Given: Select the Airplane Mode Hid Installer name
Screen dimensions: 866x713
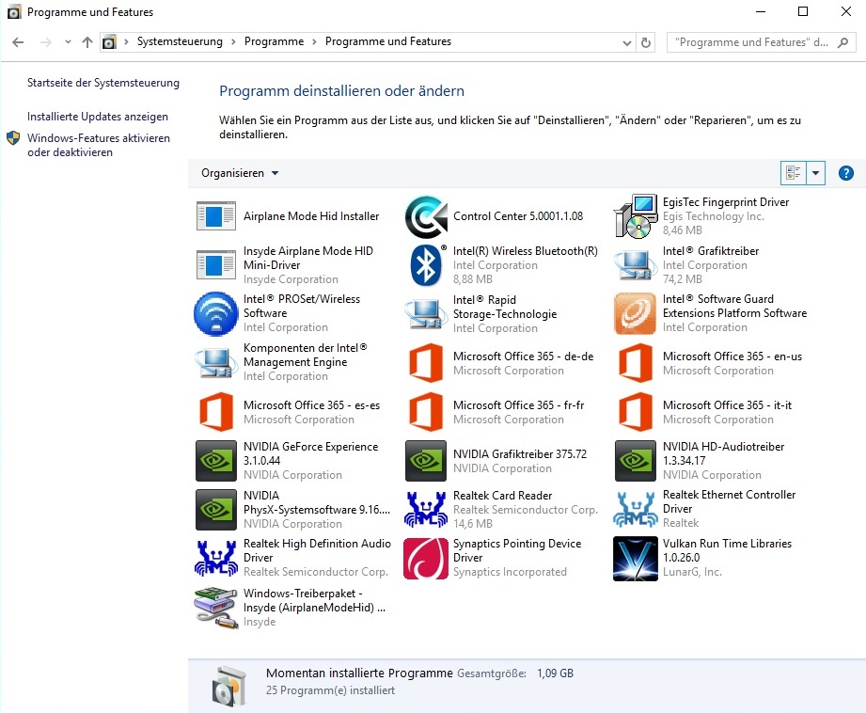Looking at the screenshot, I should click(x=311, y=216).
